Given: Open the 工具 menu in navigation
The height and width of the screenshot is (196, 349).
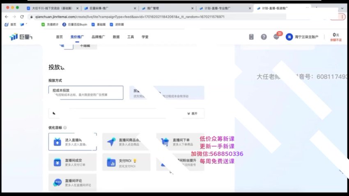Looking at the screenshot, I should (x=130, y=37).
